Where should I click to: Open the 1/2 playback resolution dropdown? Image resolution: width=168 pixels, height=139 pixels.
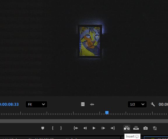[x=137, y=104]
